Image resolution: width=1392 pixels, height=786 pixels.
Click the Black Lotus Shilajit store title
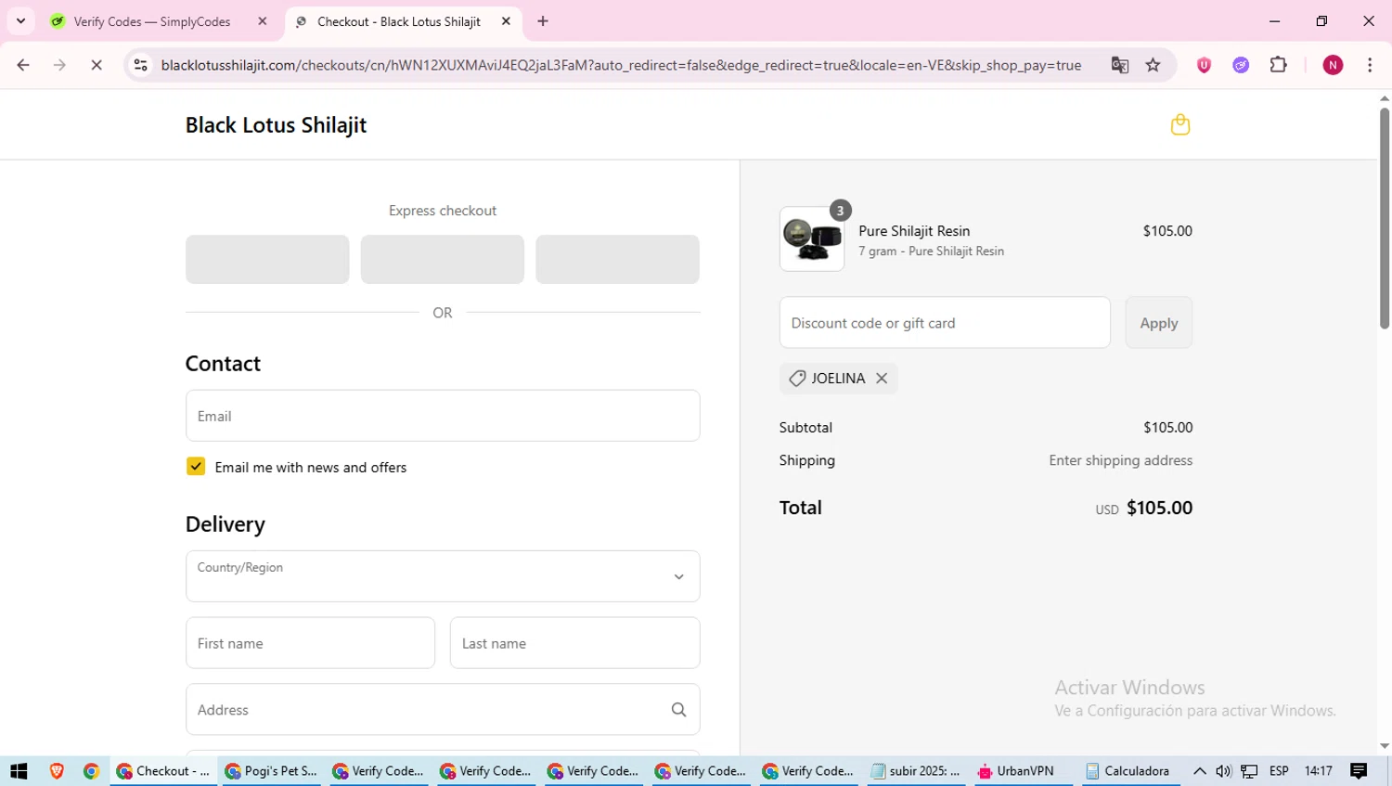276,125
